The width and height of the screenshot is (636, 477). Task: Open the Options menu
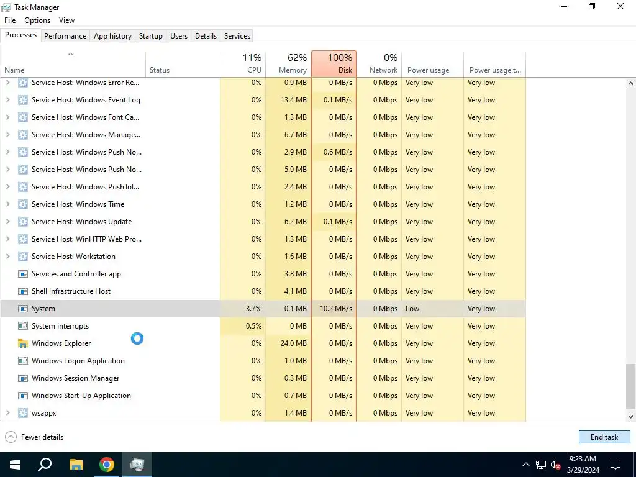(37, 20)
